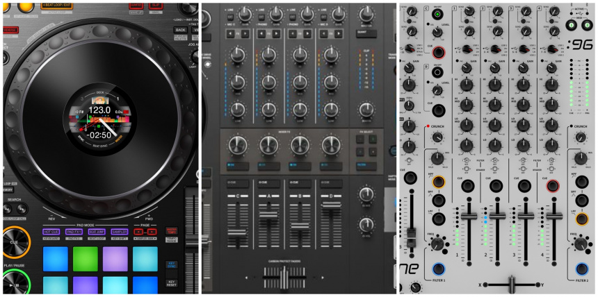Click MIDI button 1 on the Xone:96
This screenshot has height=297, width=598.
572,25
